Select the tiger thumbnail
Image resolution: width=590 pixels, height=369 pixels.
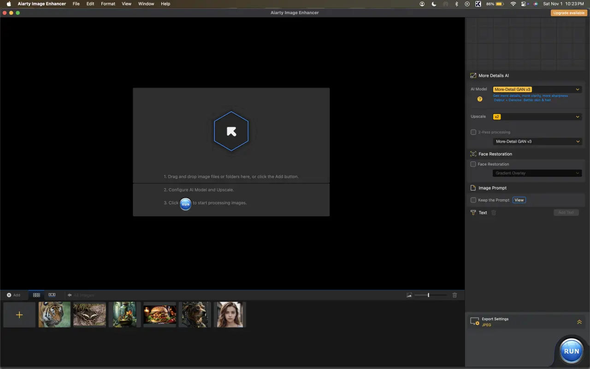[54, 315]
